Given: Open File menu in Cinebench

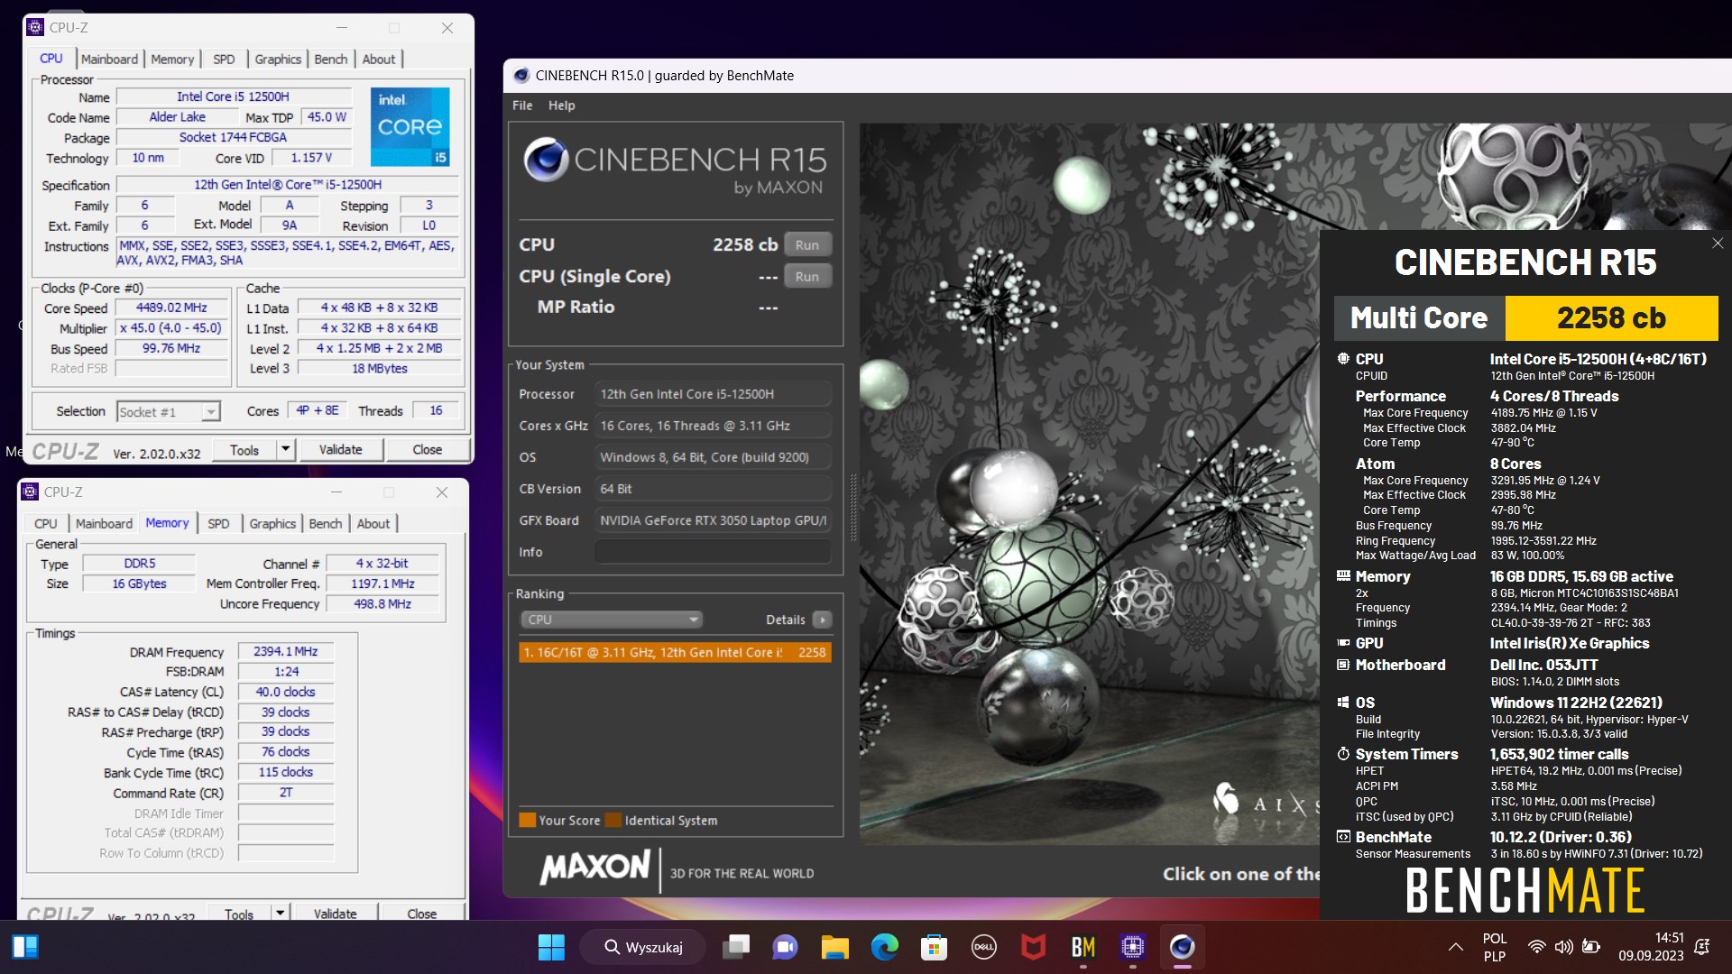Looking at the screenshot, I should [x=522, y=106].
